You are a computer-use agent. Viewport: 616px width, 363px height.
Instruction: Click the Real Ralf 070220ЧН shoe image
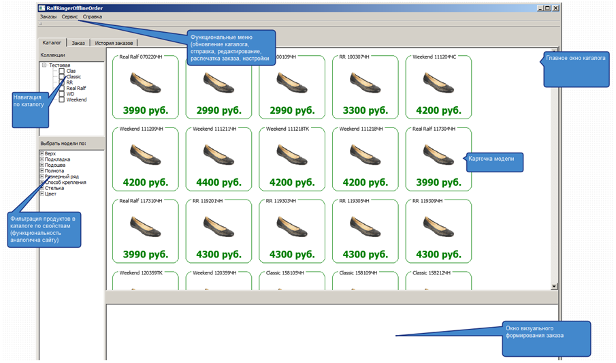point(145,83)
